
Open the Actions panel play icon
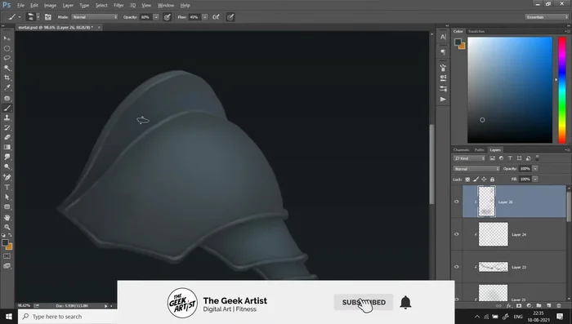(x=443, y=99)
